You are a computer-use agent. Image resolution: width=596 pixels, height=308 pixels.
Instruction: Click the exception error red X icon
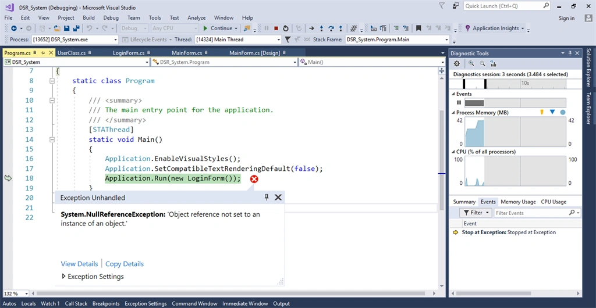(254, 178)
